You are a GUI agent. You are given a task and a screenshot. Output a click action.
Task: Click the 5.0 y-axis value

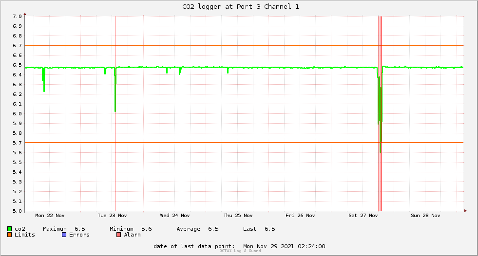pyautogui.click(x=17, y=211)
